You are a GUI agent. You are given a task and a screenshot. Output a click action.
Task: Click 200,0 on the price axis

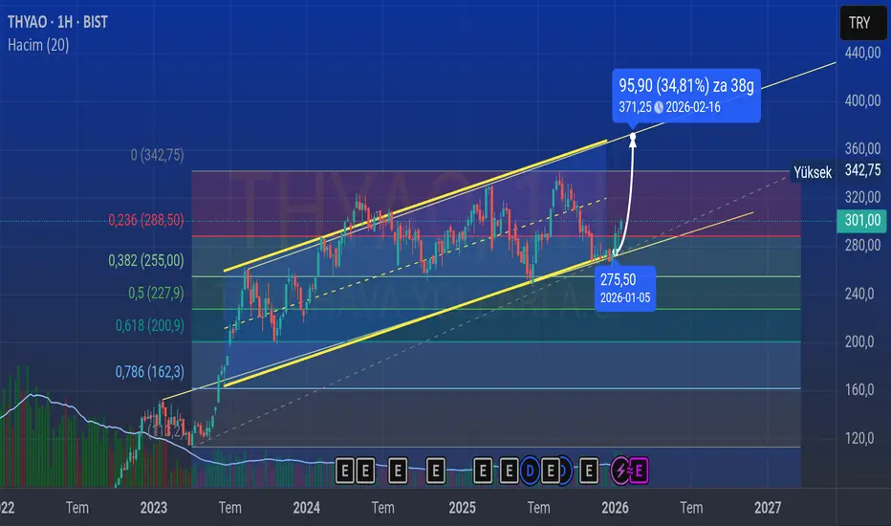[x=859, y=341]
